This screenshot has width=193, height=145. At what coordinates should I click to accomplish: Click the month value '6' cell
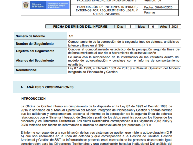[x=153, y=27]
